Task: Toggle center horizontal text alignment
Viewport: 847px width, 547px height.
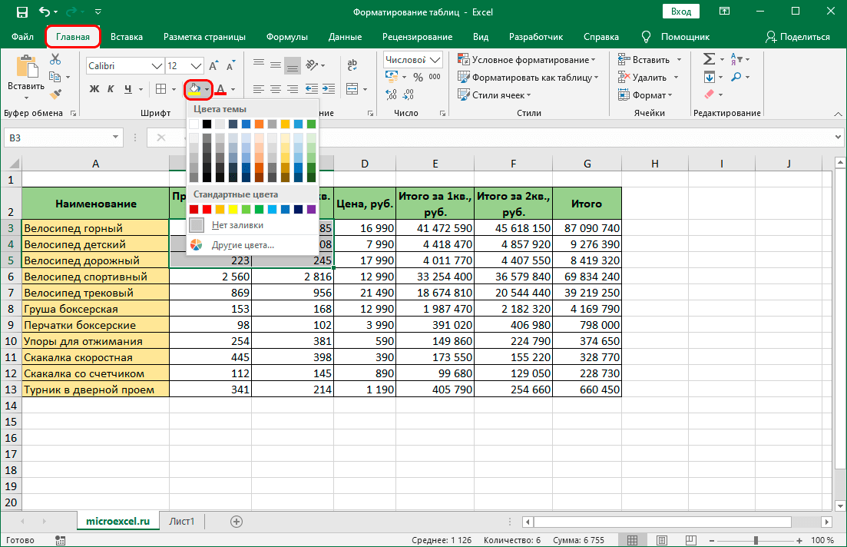Action: click(276, 89)
